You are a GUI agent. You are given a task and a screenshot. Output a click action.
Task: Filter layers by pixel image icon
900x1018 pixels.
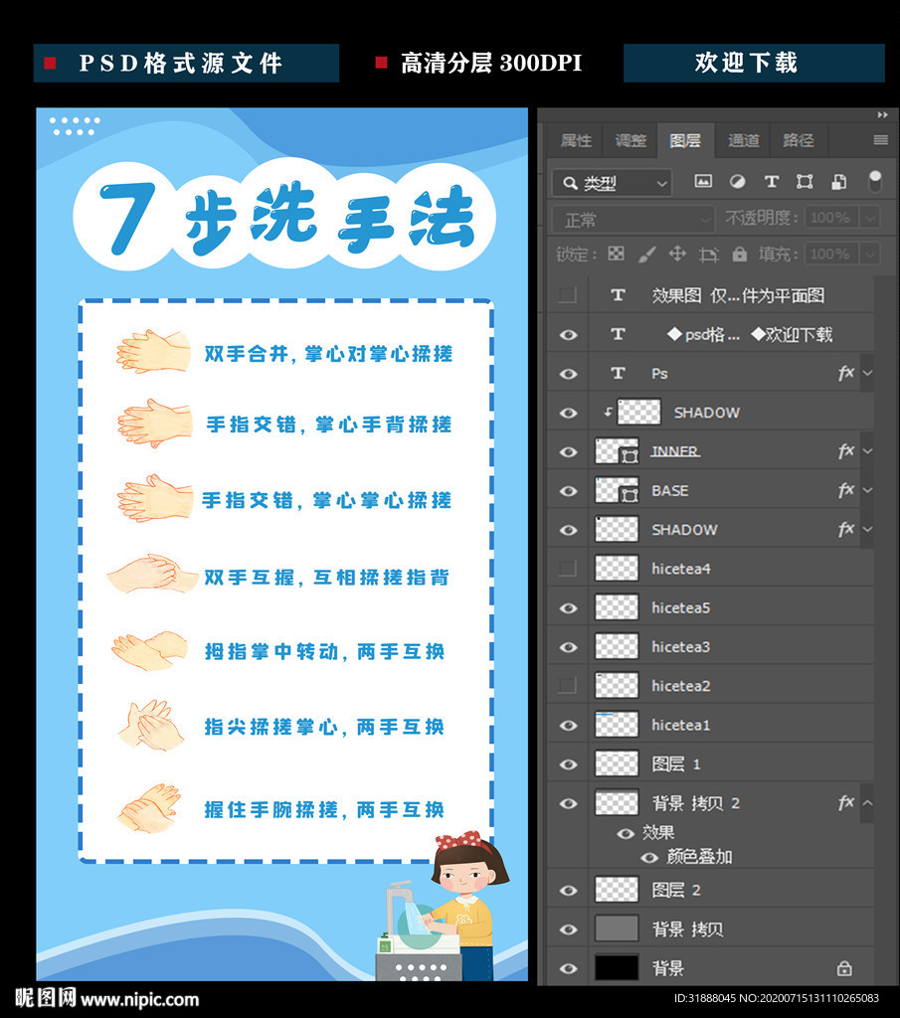tap(703, 182)
